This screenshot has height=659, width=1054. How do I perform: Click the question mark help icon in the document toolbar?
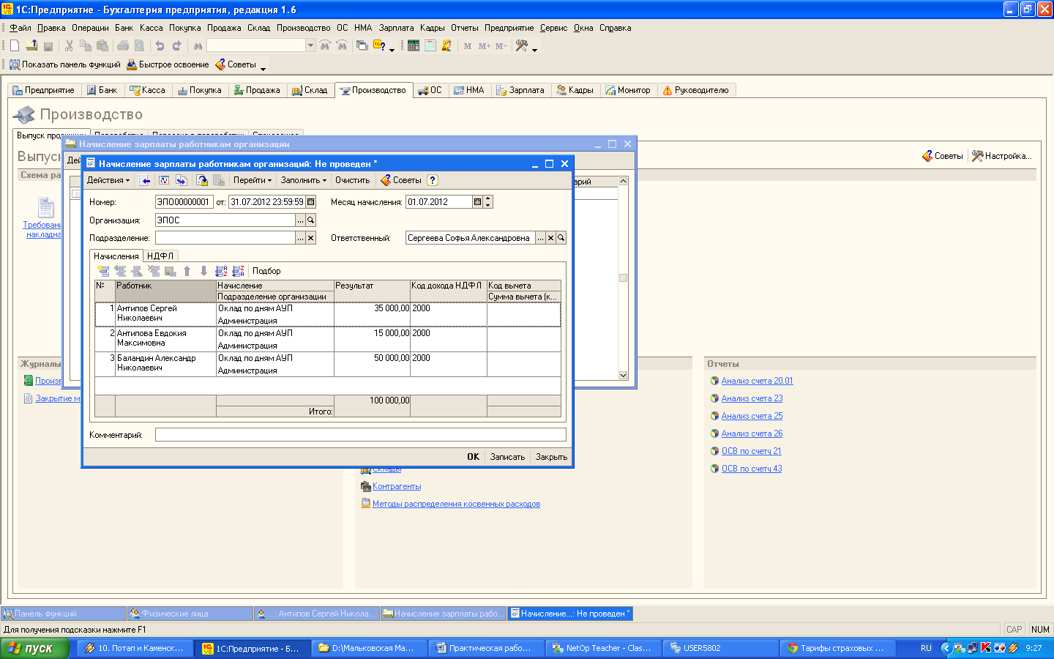(433, 180)
